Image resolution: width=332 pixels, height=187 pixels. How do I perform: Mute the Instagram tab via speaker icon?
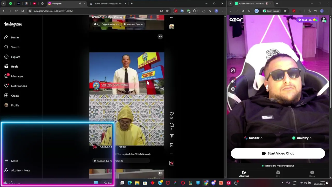pos(80,4)
